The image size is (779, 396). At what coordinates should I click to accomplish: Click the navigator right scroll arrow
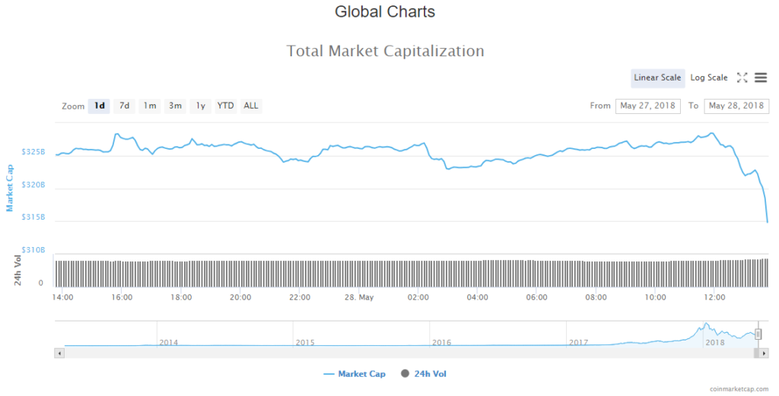click(765, 353)
